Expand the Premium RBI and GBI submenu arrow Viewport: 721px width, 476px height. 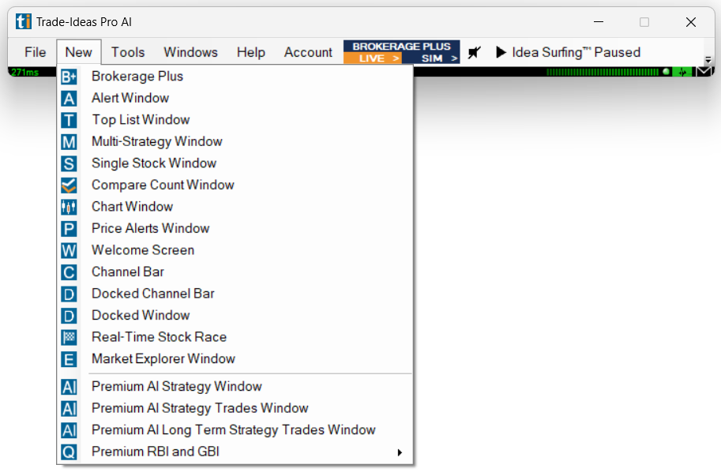coord(400,452)
